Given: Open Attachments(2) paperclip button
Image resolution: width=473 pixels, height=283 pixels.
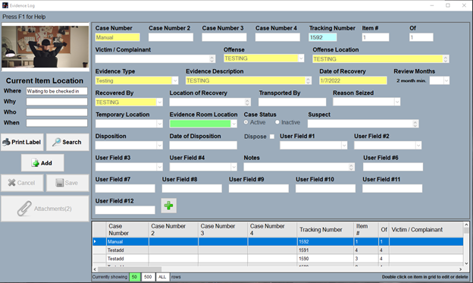Looking at the screenshot, I should tap(45, 209).
